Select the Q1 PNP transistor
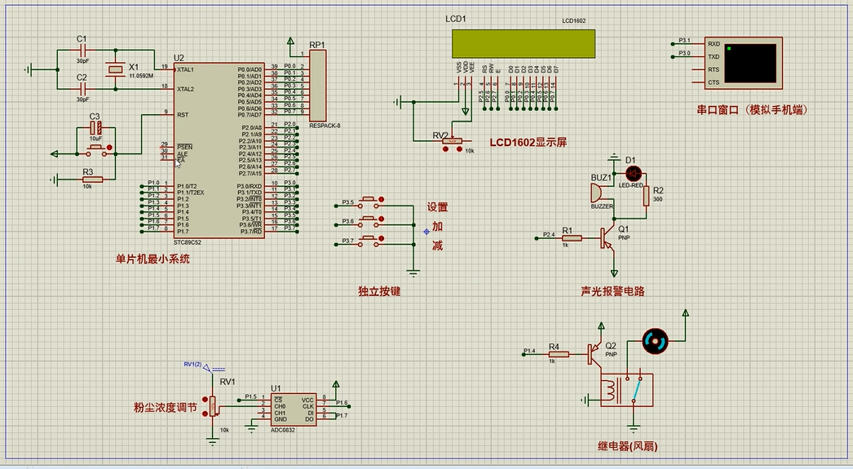This screenshot has height=469, width=853. (x=608, y=237)
